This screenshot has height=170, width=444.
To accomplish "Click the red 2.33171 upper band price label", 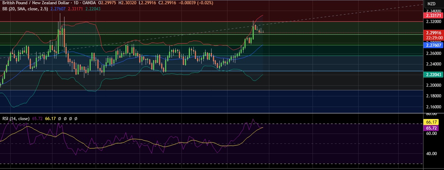I will [433, 16].
